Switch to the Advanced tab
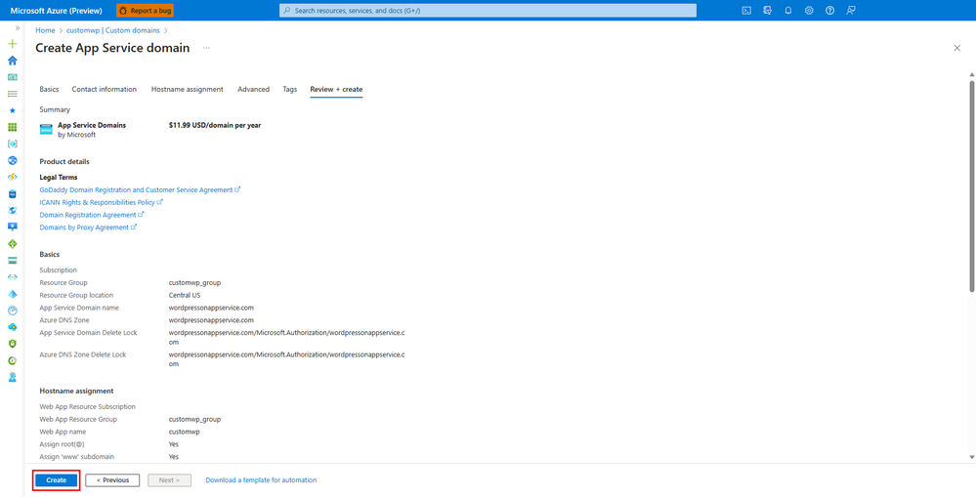This screenshot has height=497, width=976. 253,89
